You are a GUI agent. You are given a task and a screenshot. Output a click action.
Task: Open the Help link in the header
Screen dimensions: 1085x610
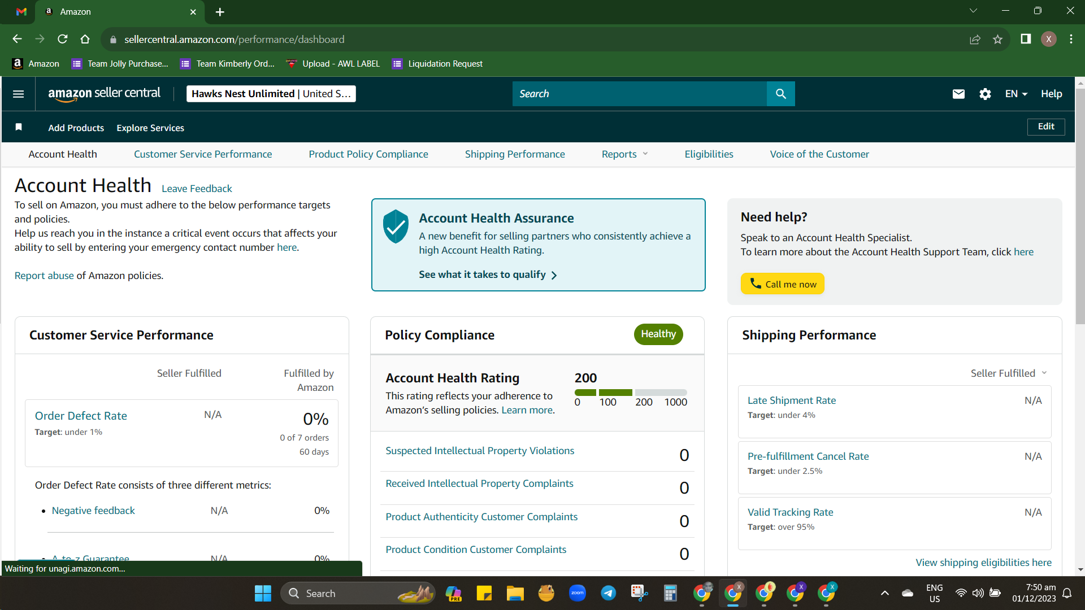coord(1052,94)
